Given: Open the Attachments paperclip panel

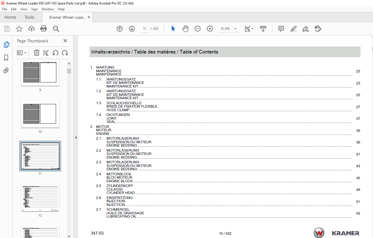Looking at the screenshot, I should coord(6,71).
